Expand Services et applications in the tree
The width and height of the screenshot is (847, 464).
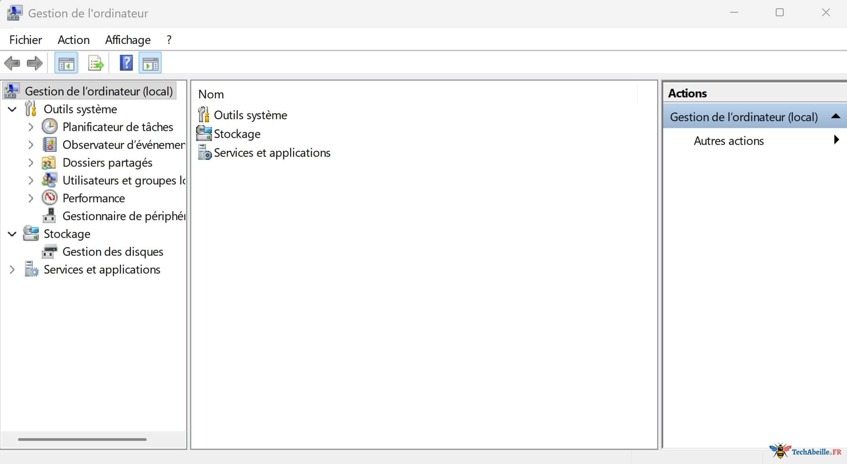coord(11,270)
